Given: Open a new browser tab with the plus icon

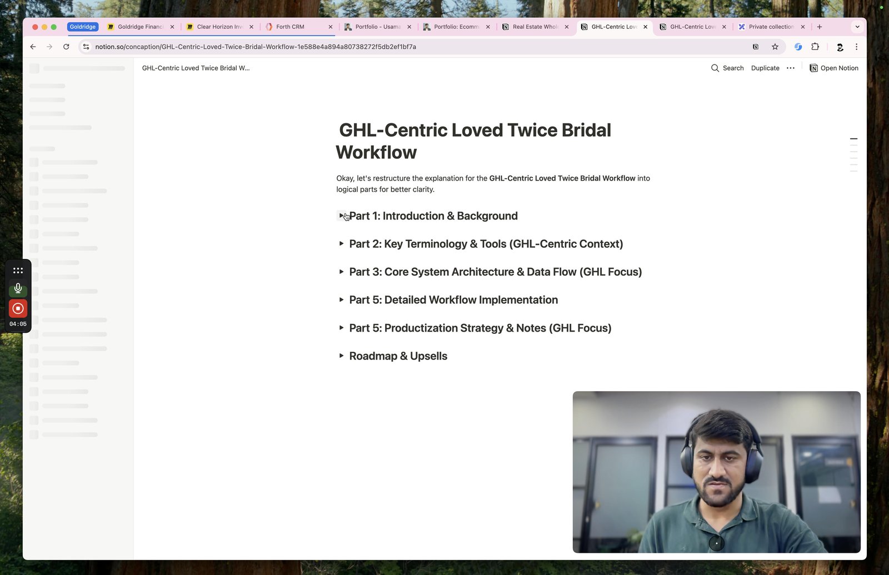Looking at the screenshot, I should coord(819,27).
